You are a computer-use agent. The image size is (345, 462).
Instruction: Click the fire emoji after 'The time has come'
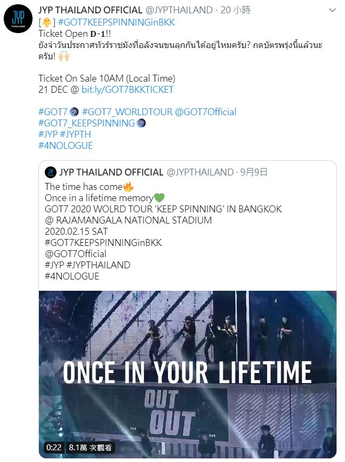(x=128, y=187)
